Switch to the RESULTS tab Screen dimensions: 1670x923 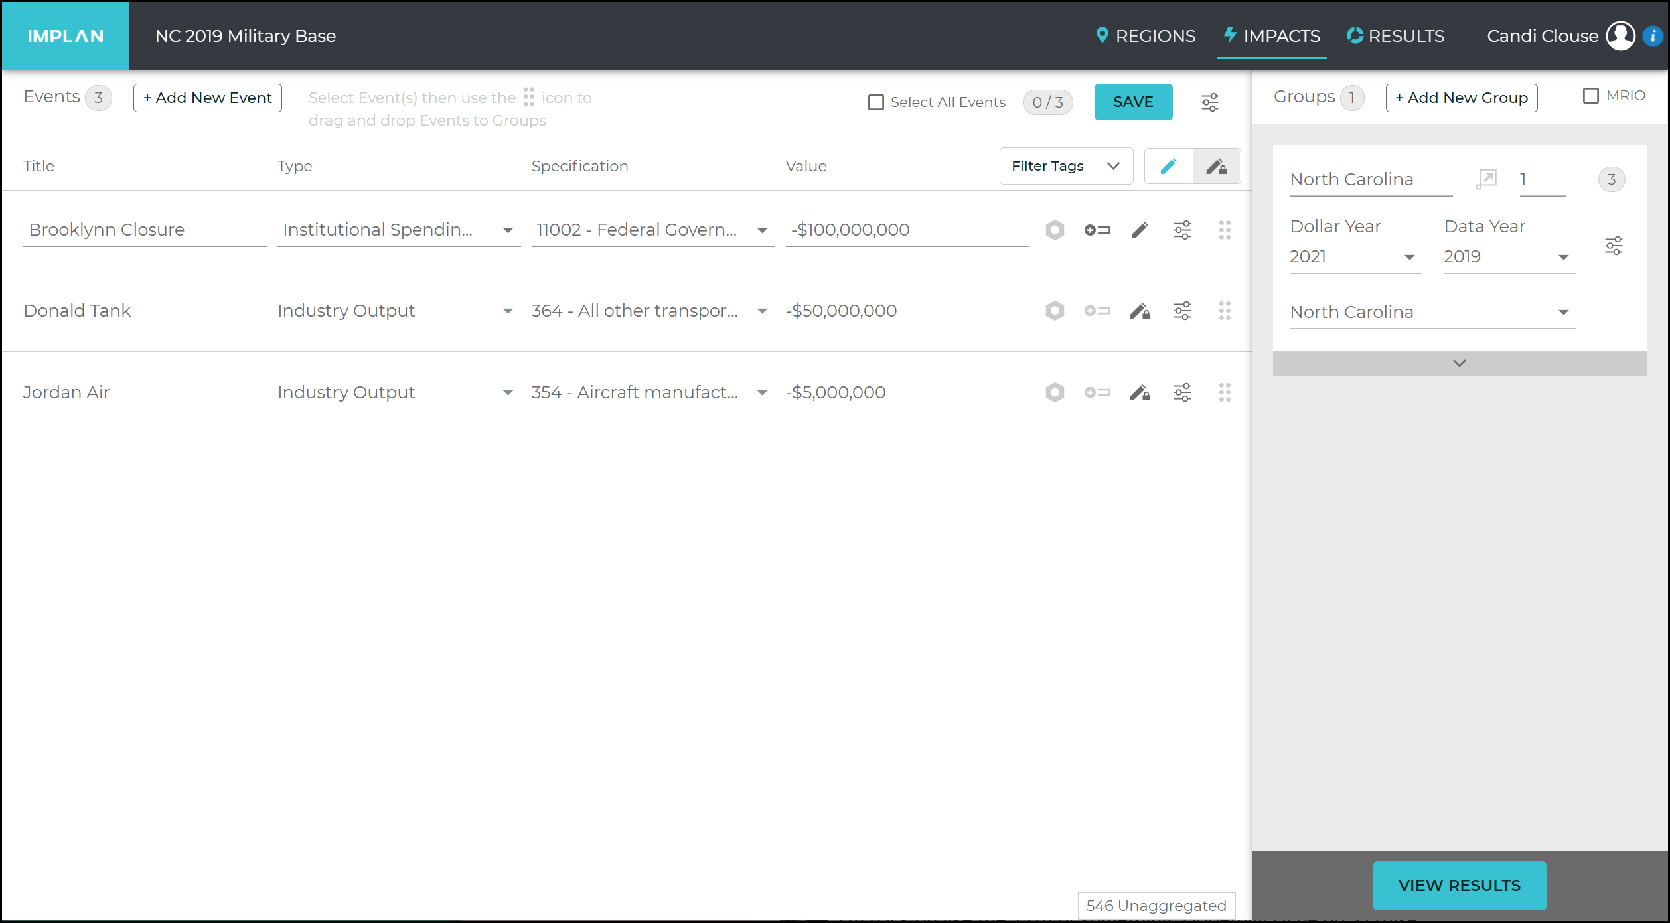click(x=1395, y=36)
